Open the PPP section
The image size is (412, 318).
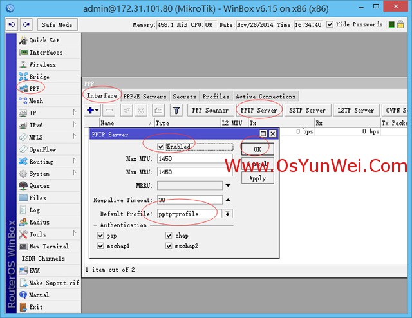coord(49,89)
